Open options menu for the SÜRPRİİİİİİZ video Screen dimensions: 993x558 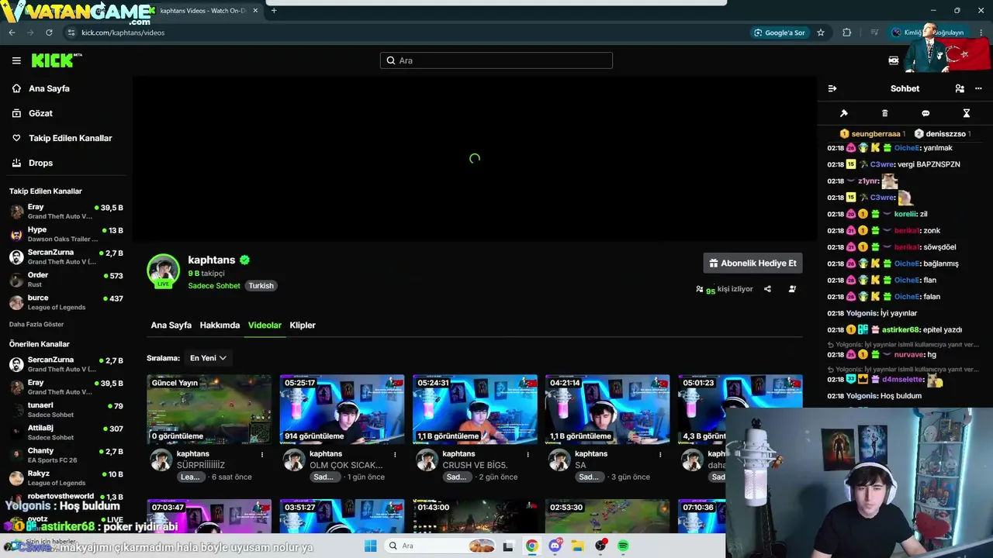tap(262, 455)
